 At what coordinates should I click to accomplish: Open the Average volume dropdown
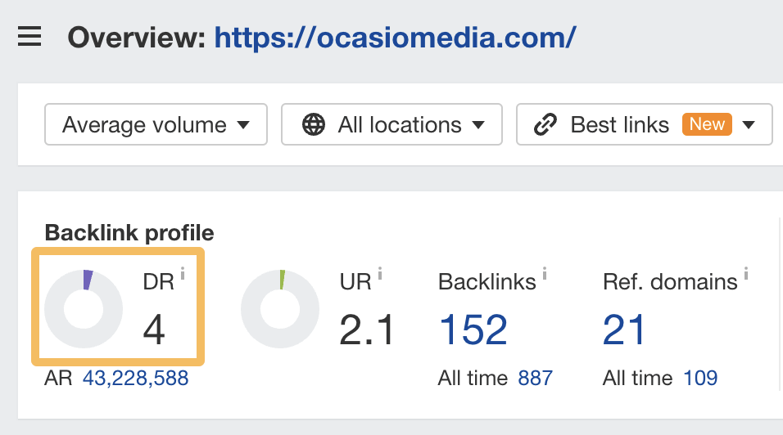tap(156, 125)
